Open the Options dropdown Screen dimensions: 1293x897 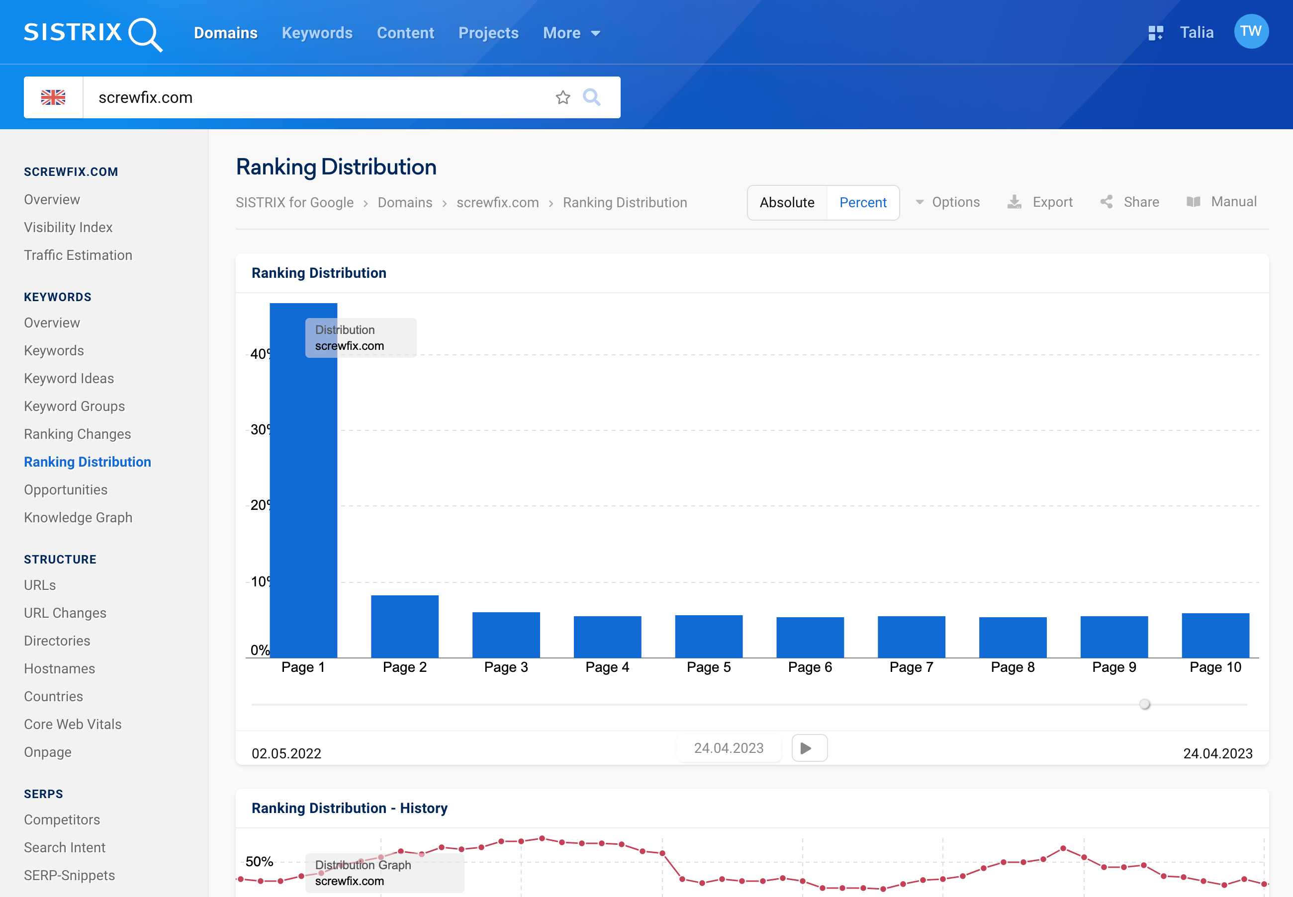[x=948, y=202]
